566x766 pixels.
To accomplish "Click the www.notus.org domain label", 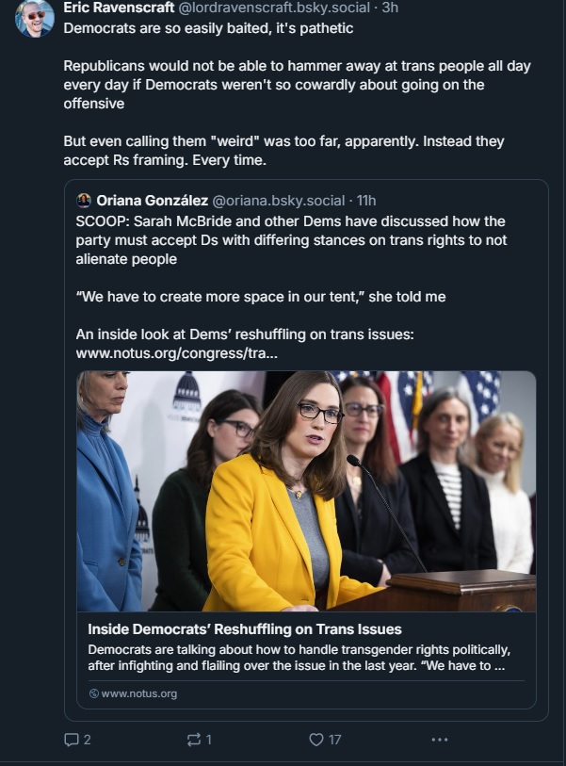I will pos(139,693).
